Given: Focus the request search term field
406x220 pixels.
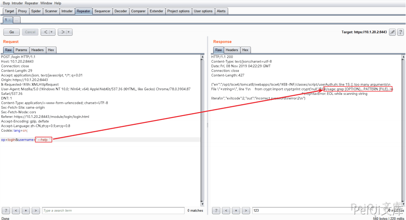Looking at the screenshot, I should 113,211.
